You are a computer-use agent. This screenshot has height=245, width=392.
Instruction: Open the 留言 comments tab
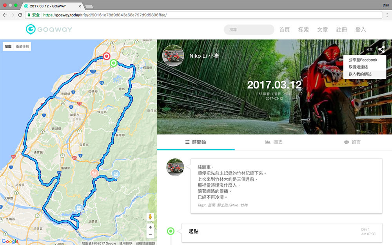(352, 142)
